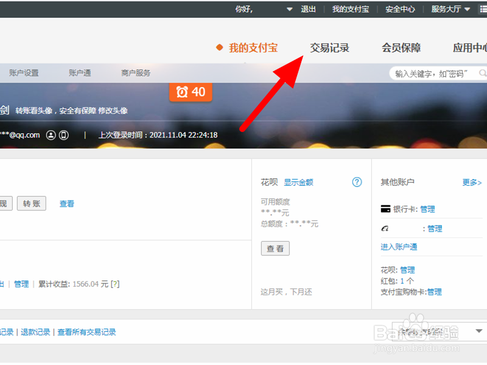
Task: Click 管理 next to 银行卡
Action: pos(427,209)
